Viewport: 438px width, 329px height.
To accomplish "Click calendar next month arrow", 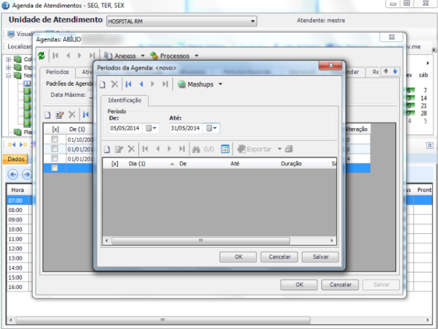I will point(427,63).
